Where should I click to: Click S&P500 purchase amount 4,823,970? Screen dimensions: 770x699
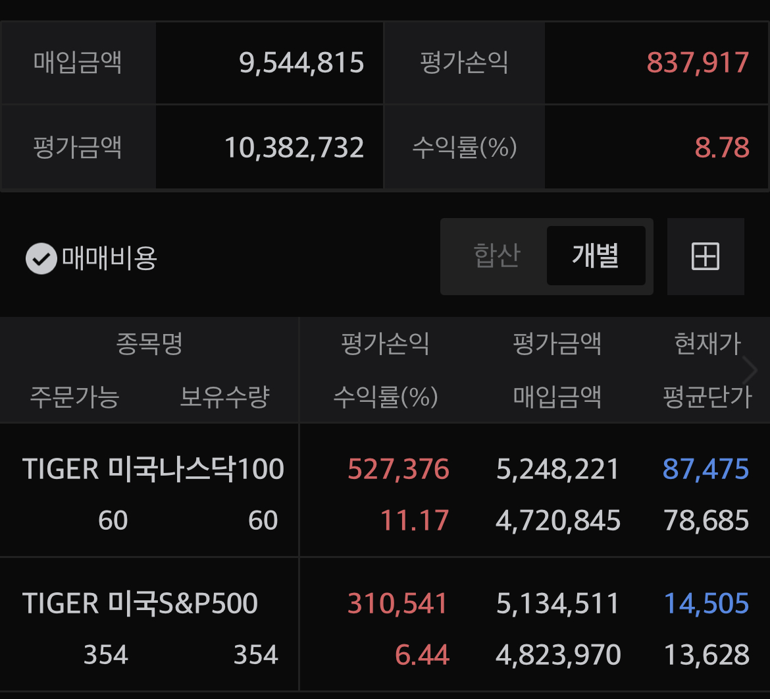pos(558,655)
